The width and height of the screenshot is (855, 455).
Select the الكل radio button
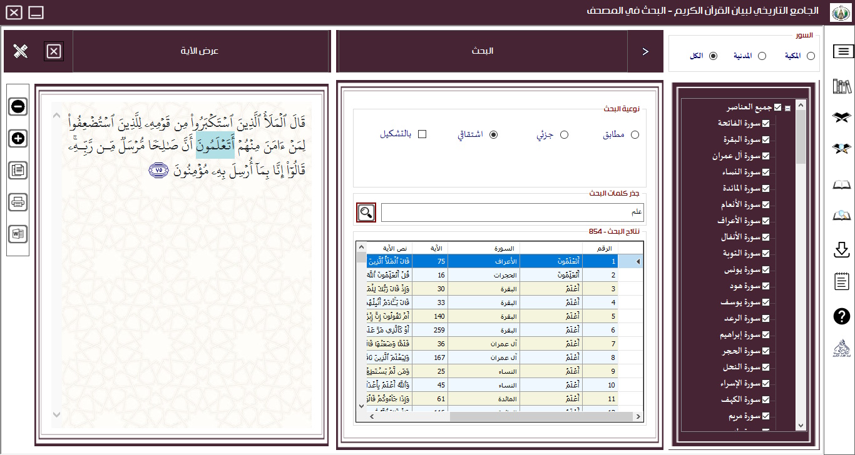(x=713, y=56)
